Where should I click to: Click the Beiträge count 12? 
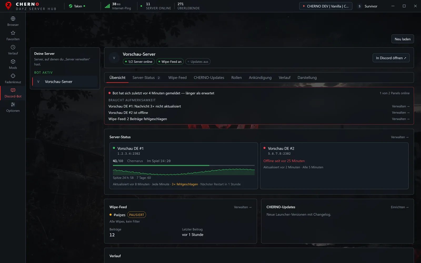[x=112, y=235]
